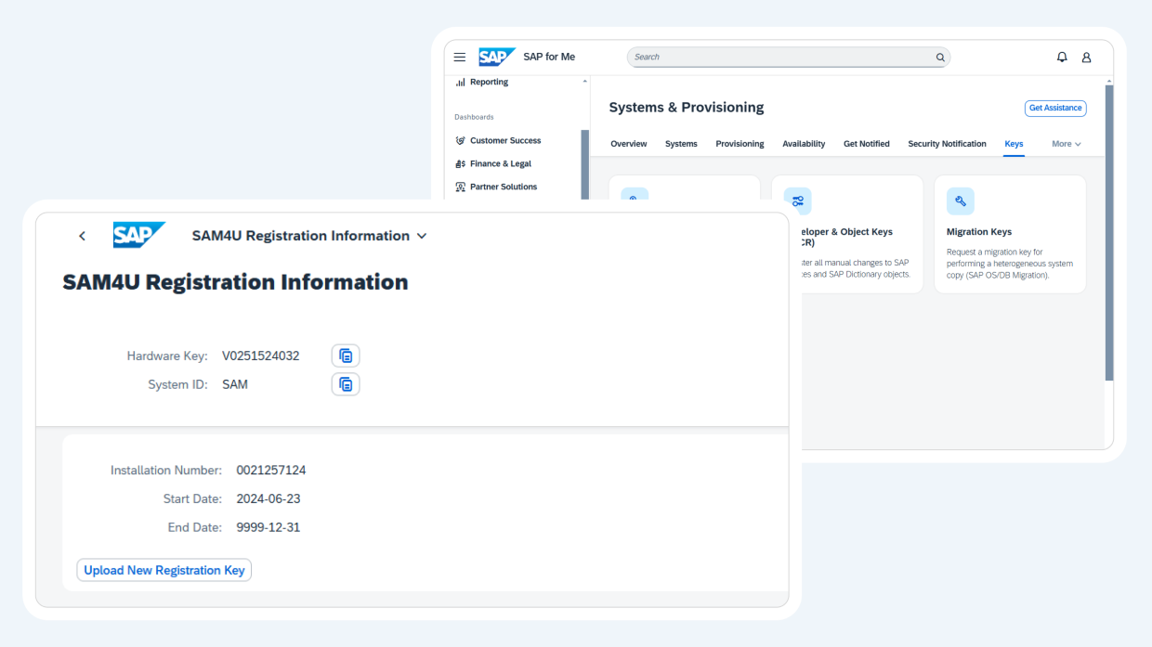Expand the More tabs dropdown

coord(1067,144)
